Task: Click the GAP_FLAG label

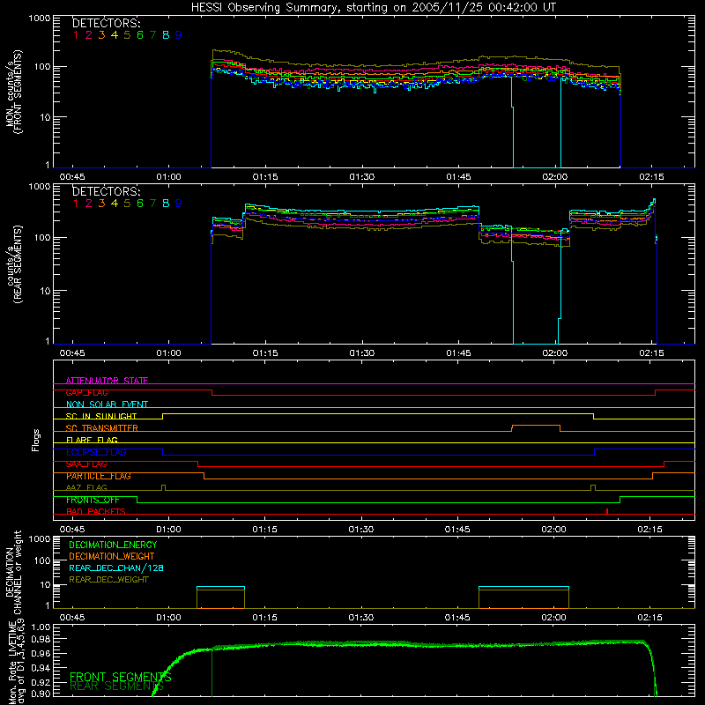Action: pyautogui.click(x=86, y=392)
